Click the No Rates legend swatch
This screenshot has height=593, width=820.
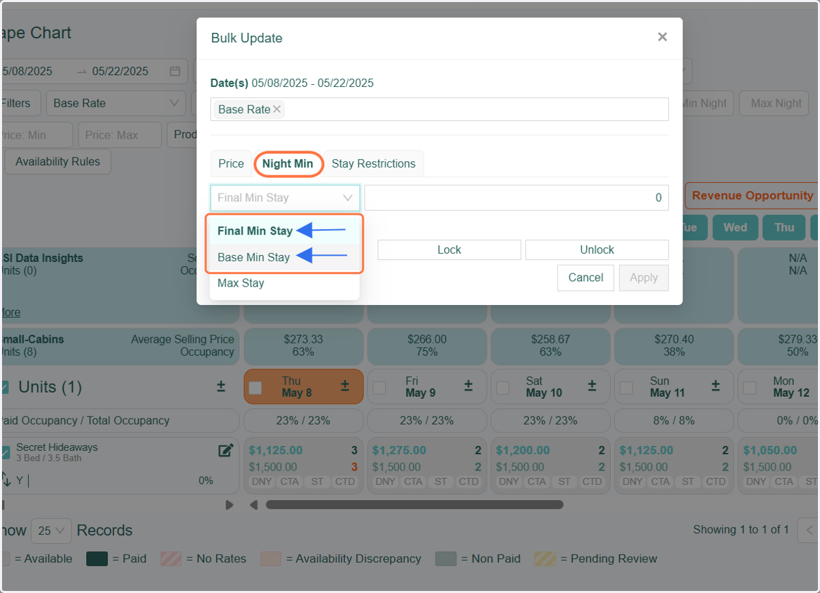(x=171, y=559)
